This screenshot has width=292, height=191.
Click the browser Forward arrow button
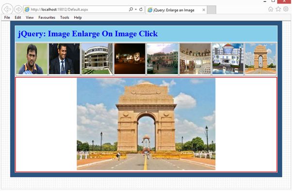[x=18, y=9]
